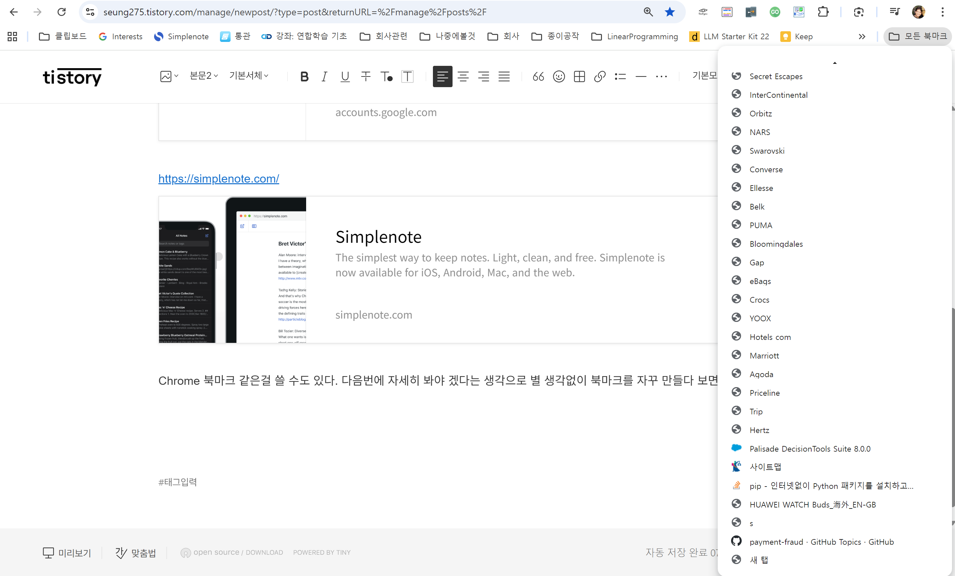Open the 기본서체 font dropdown

coord(249,75)
